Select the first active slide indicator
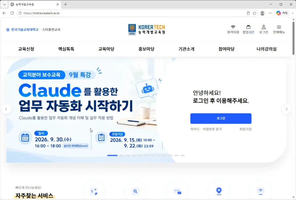The width and height of the screenshot is (296, 200). point(112,155)
